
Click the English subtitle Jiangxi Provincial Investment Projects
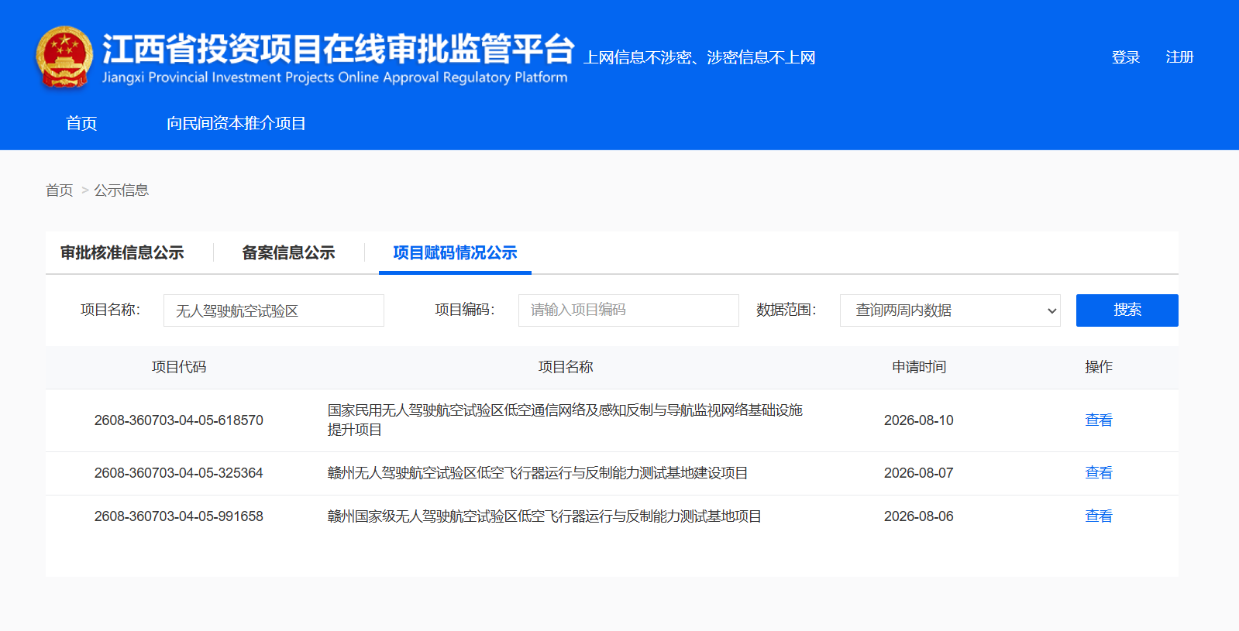click(x=335, y=77)
